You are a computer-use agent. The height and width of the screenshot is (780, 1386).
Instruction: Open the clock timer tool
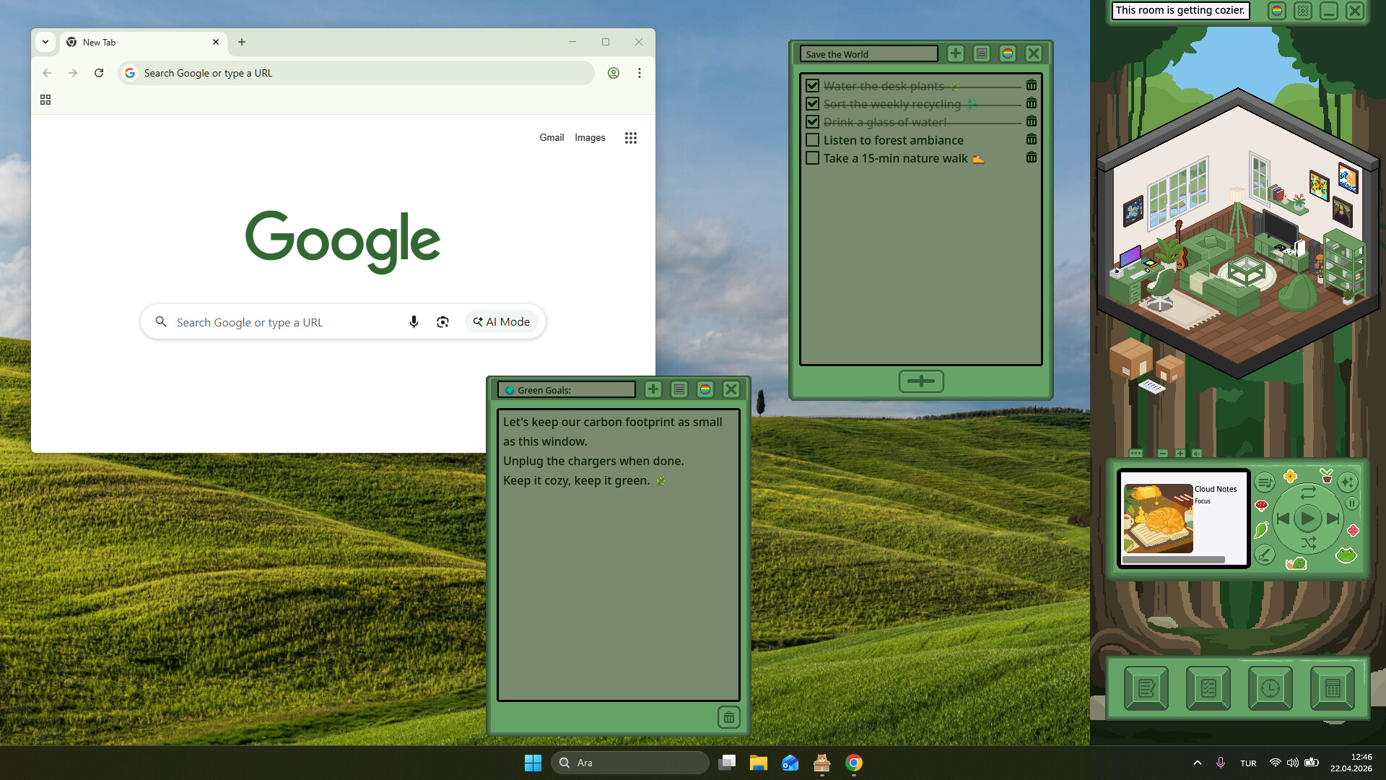1270,688
